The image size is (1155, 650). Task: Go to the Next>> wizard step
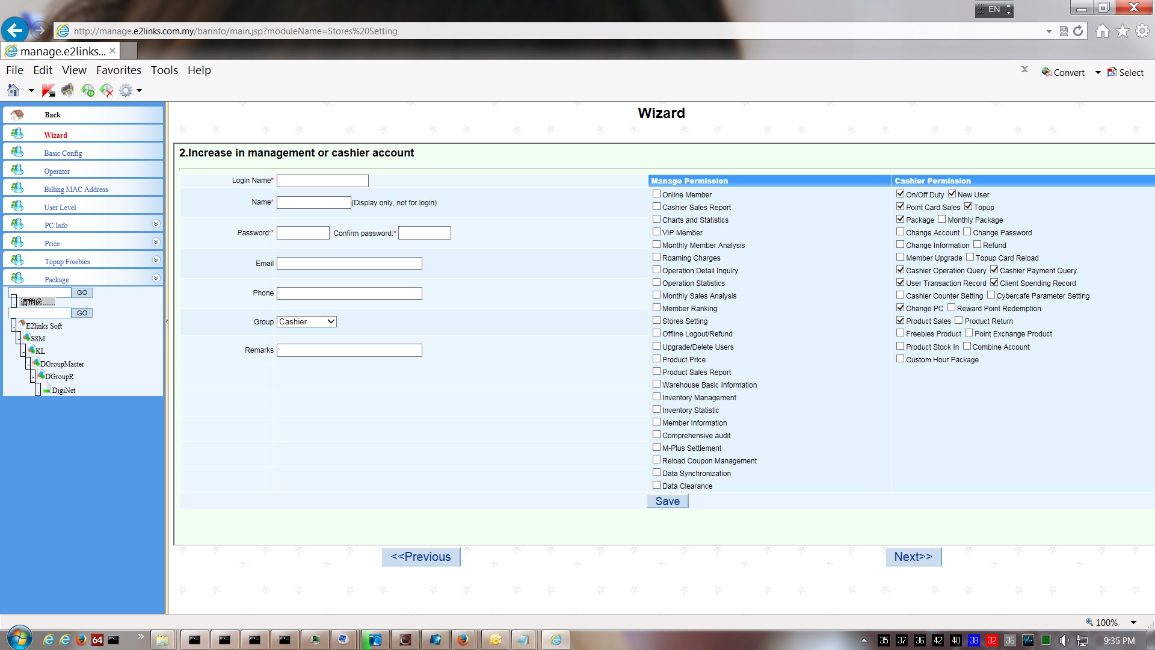[x=913, y=557]
